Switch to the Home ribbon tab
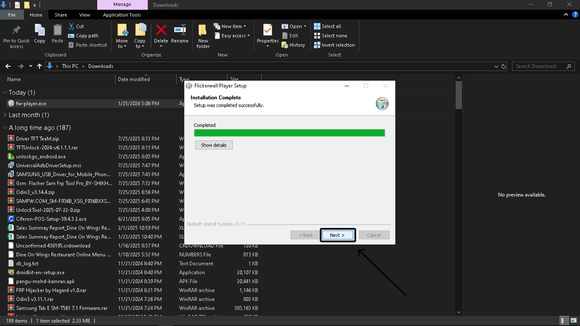 point(36,15)
